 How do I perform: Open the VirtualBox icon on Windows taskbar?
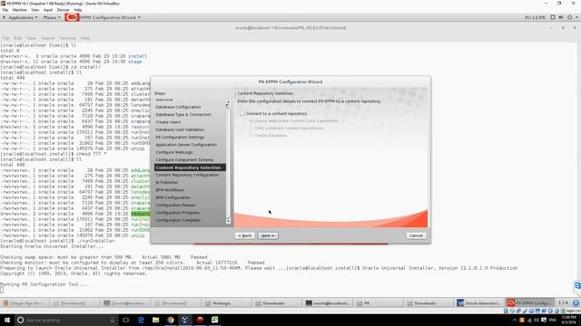click(185, 320)
